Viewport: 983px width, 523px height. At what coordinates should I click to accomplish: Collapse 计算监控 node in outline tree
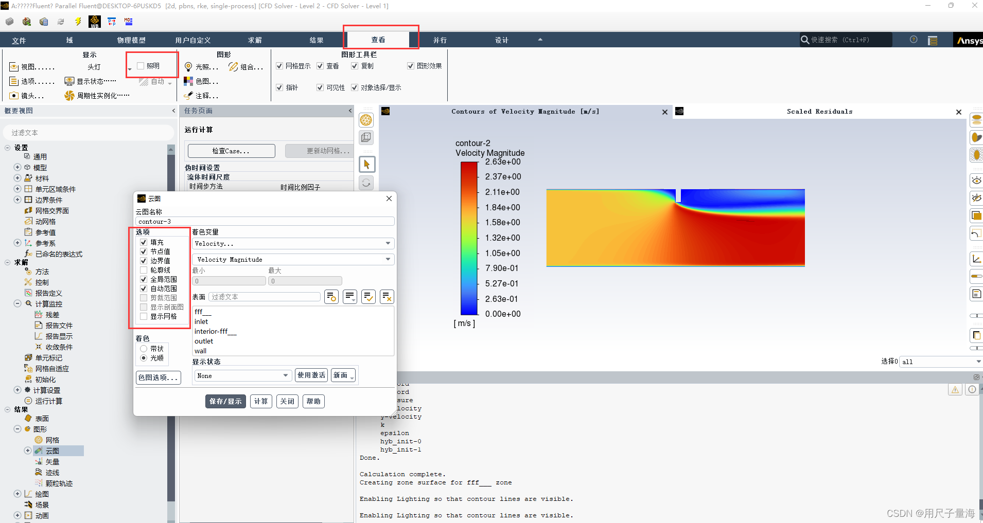click(17, 303)
